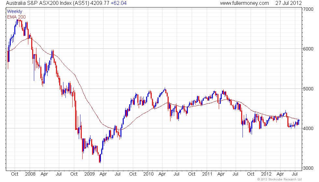Click the 2011 year label on time axis

click(x=207, y=174)
